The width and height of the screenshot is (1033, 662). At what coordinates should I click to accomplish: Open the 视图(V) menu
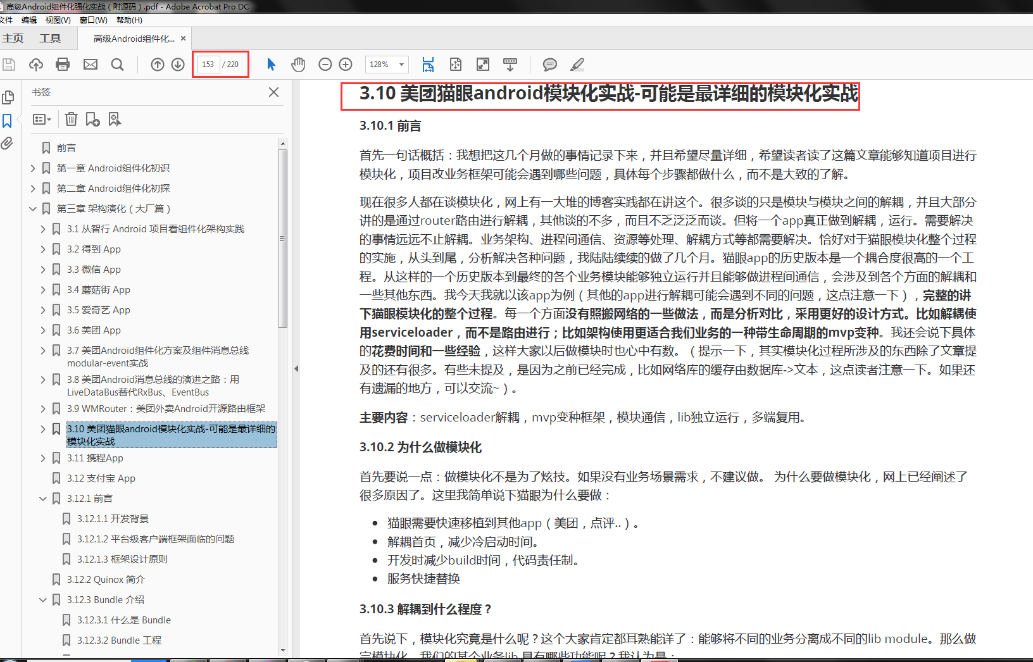pyautogui.click(x=58, y=20)
